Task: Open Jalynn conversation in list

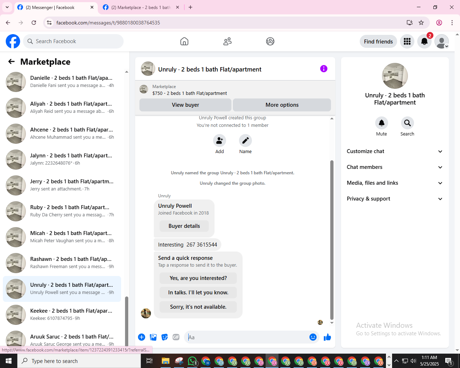Action: click(62, 159)
